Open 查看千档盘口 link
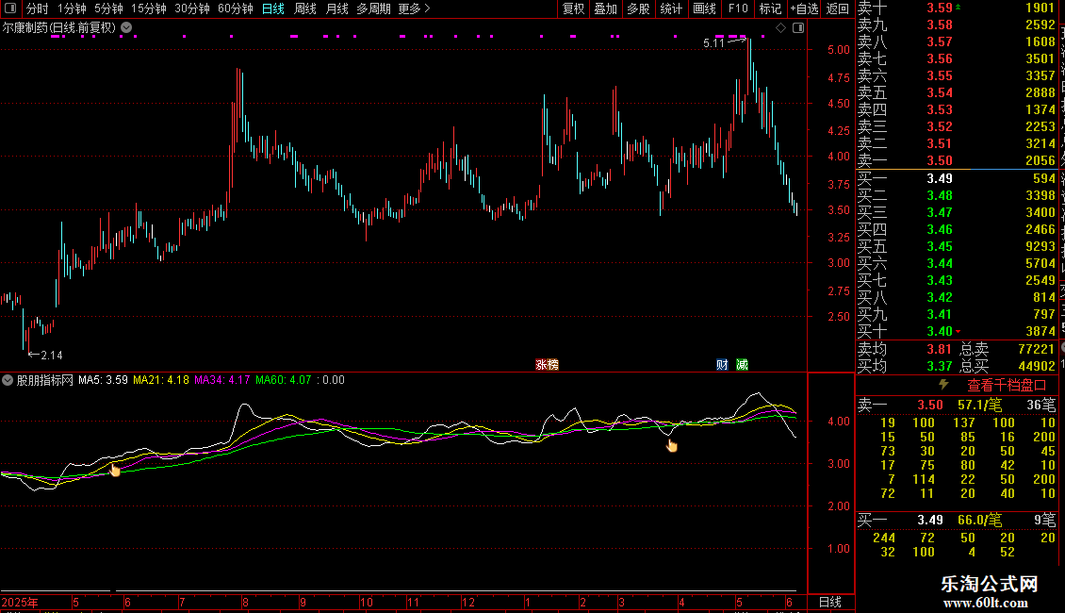 click(x=1007, y=386)
